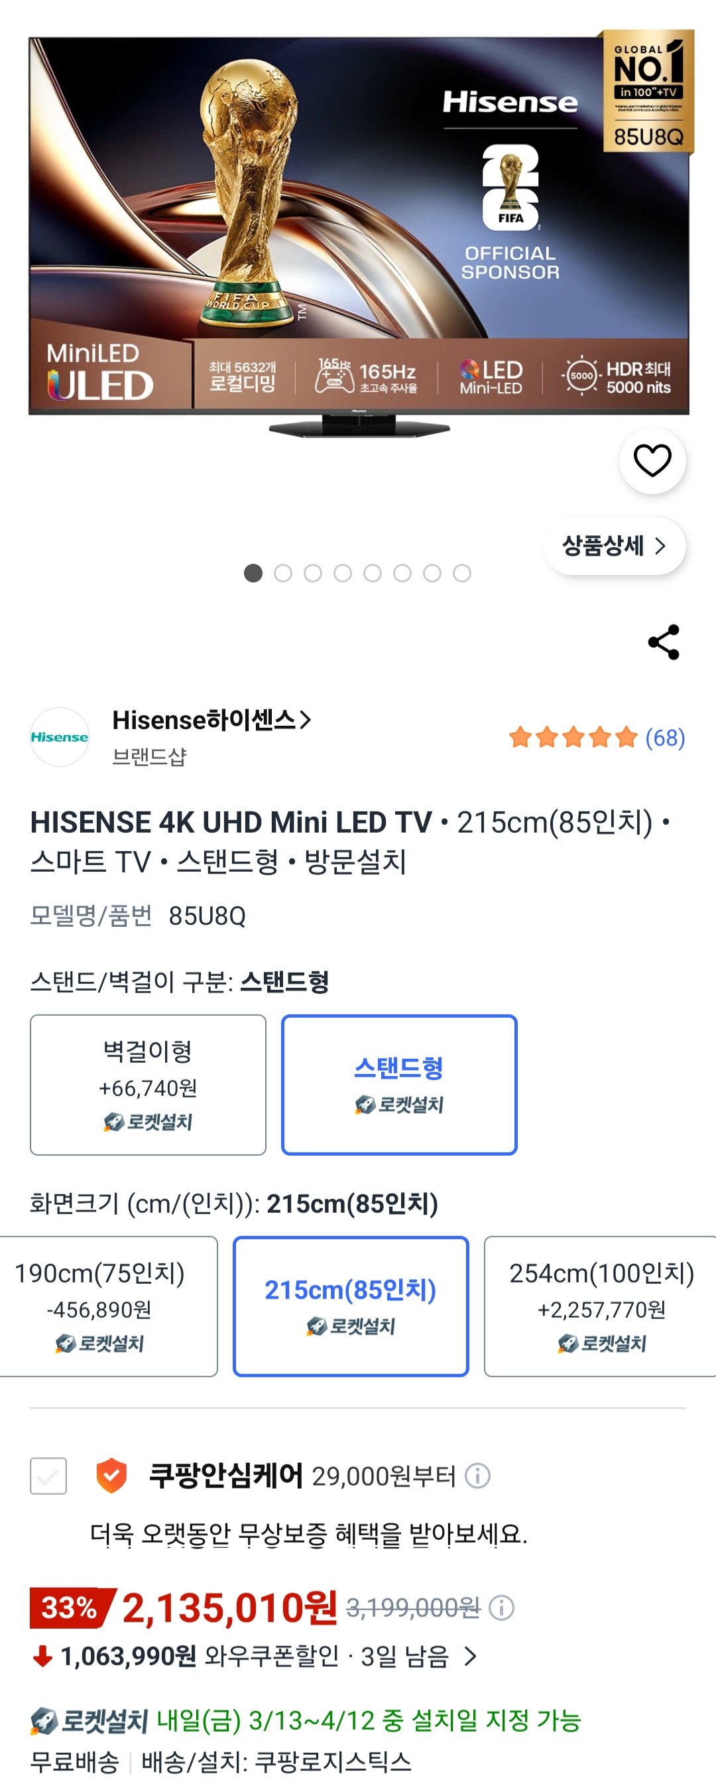The width and height of the screenshot is (716, 1788).
Task: Choose the 254cm(100인치) screen size
Action: coord(601,1306)
